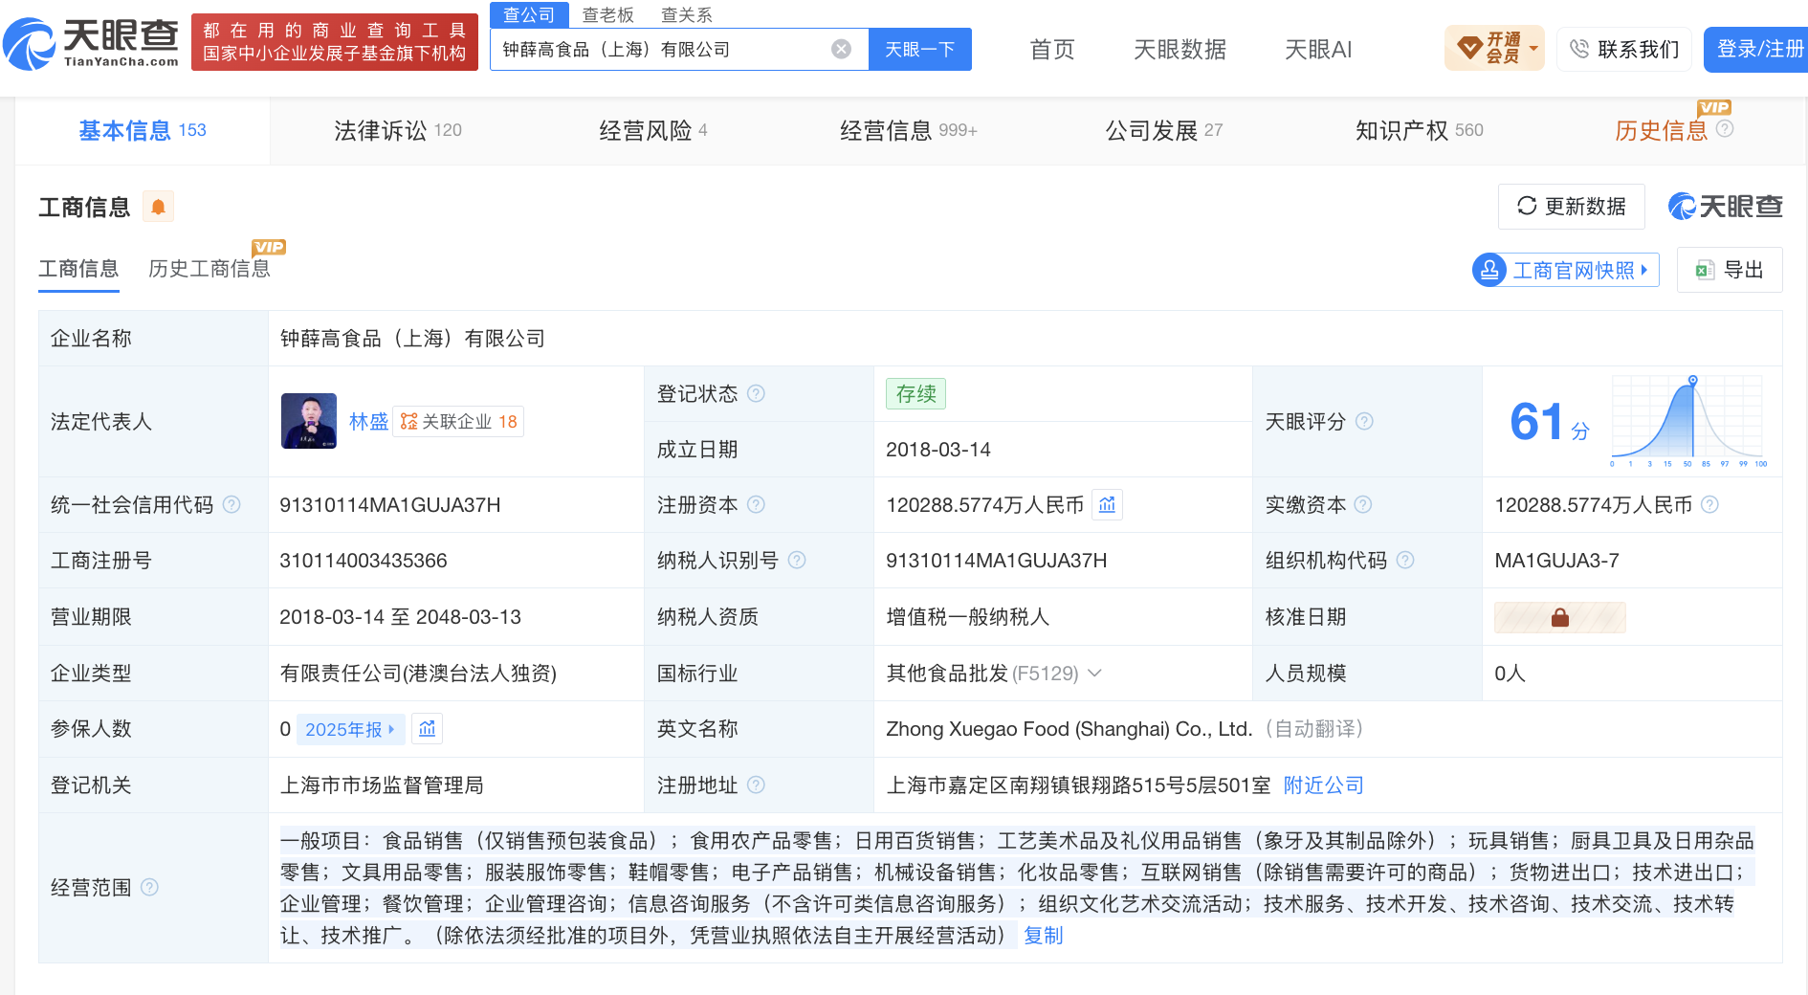1808x995 pixels.
Task: Click the lock icon in 核准日期 field
Action: coord(1560,617)
